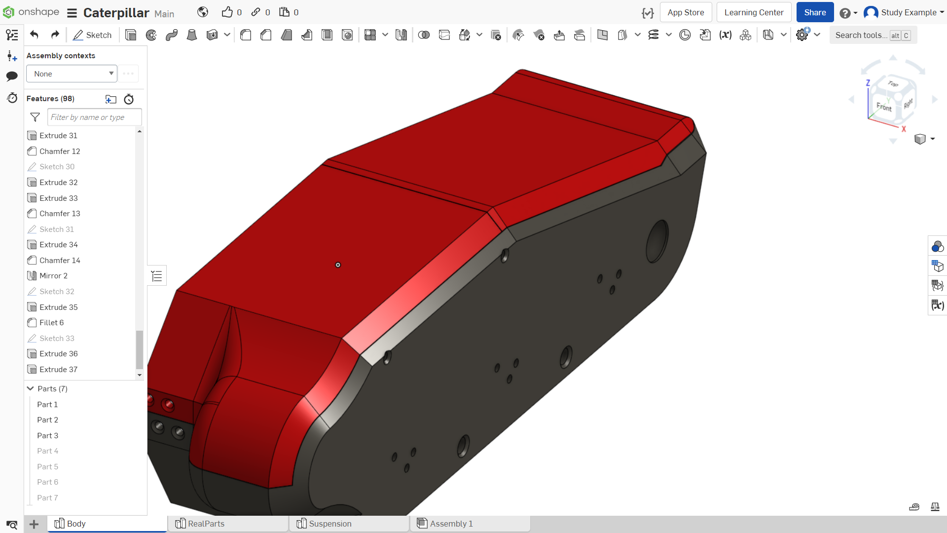
Task: Collapse the Parts (7) list
Action: (30, 388)
